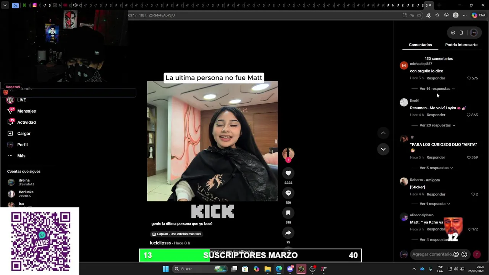This screenshot has height=275, width=489.
Task: Open your profile avatar in top pill
Action: (474, 32)
